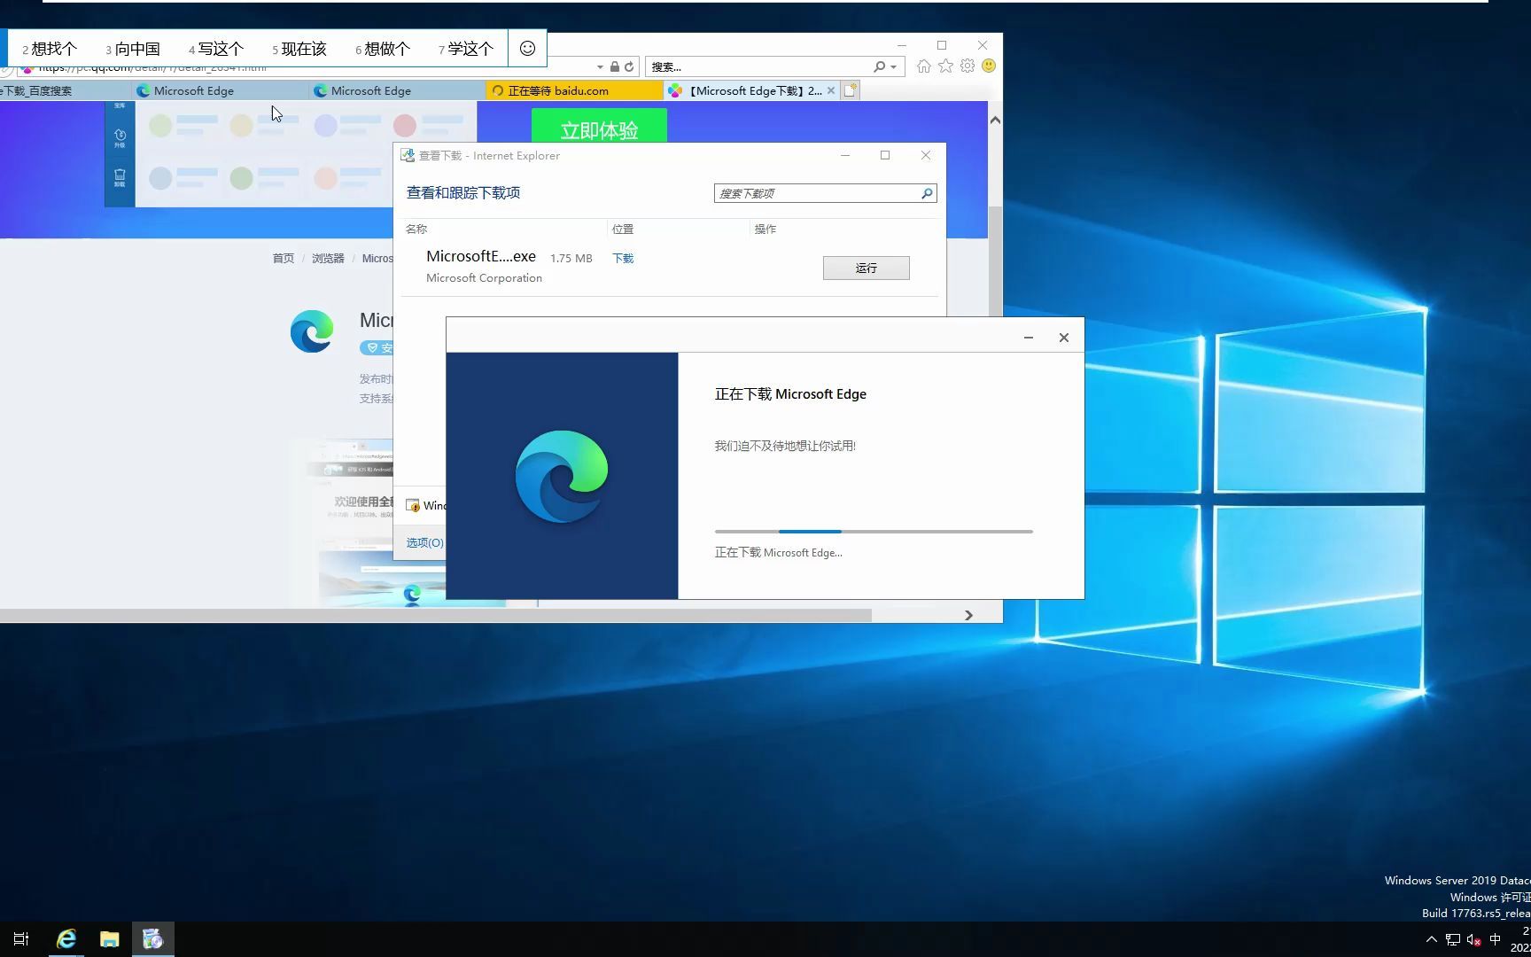Switch to the 正在等待 baidu.com tab
Viewport: 1531px width, 957px height.
pyautogui.click(x=574, y=90)
